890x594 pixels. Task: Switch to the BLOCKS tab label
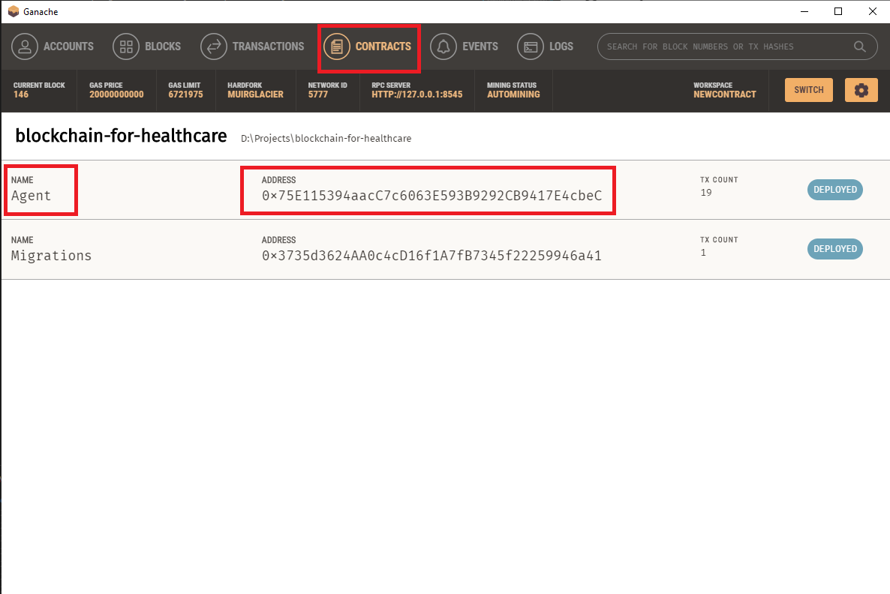163,46
